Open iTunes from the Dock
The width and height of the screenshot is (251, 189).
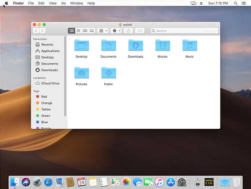point(159,182)
